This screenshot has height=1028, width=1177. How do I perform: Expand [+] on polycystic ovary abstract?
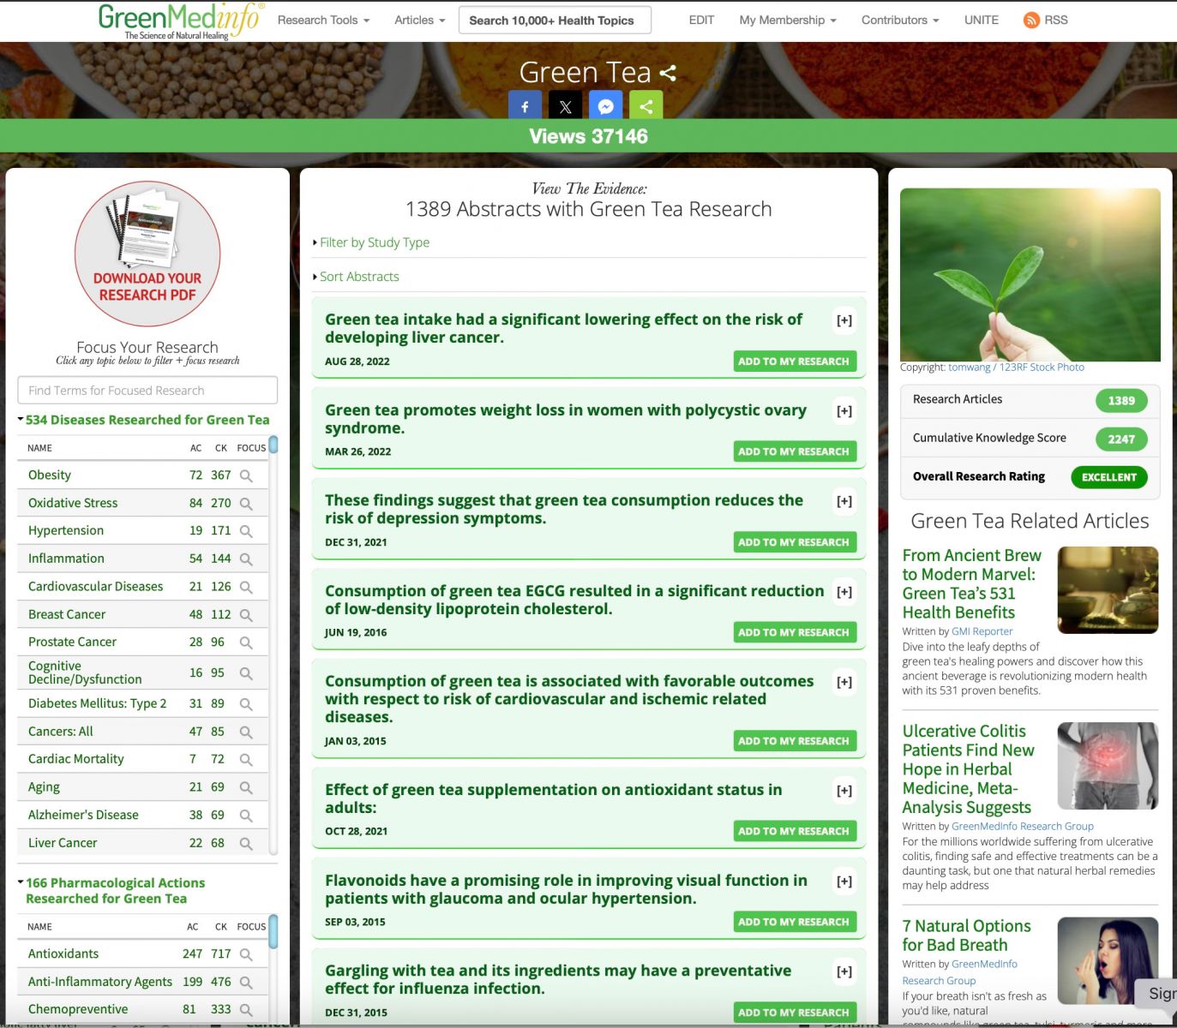pos(844,411)
